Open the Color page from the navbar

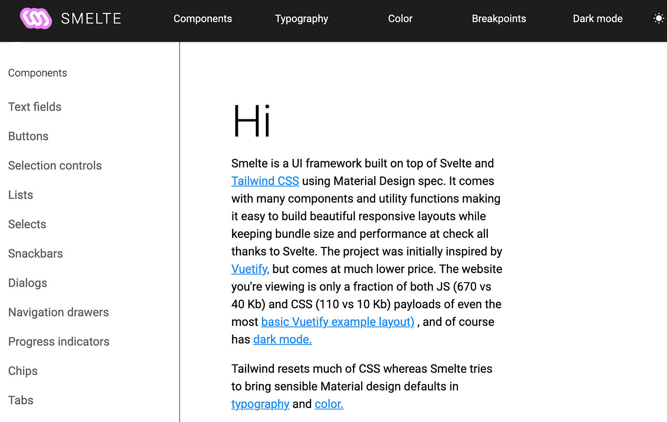pyautogui.click(x=400, y=19)
